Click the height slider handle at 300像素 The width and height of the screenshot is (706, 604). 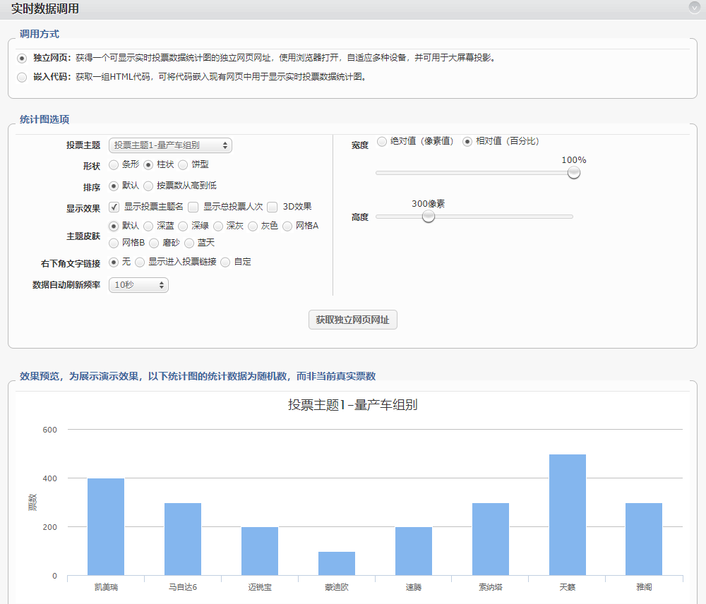(x=428, y=217)
